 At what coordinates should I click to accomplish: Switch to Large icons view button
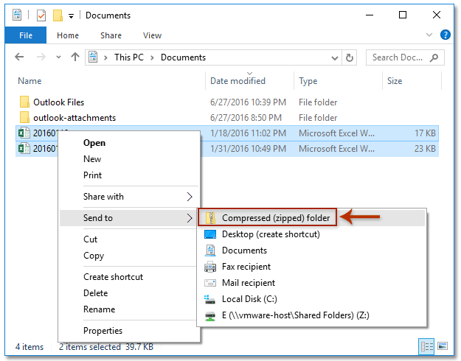[x=443, y=346]
